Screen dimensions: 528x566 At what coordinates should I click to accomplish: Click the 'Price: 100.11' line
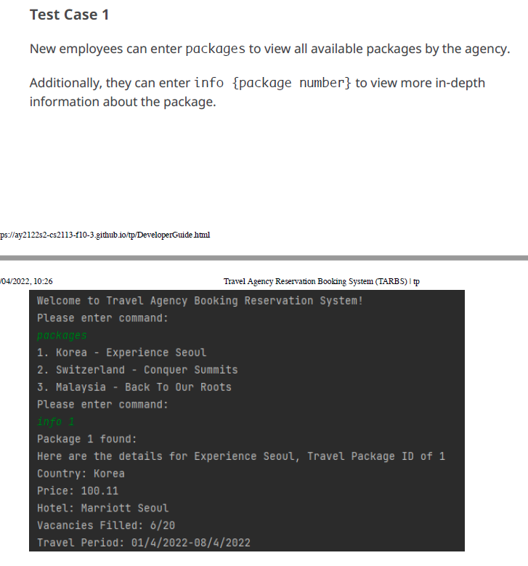click(77, 491)
